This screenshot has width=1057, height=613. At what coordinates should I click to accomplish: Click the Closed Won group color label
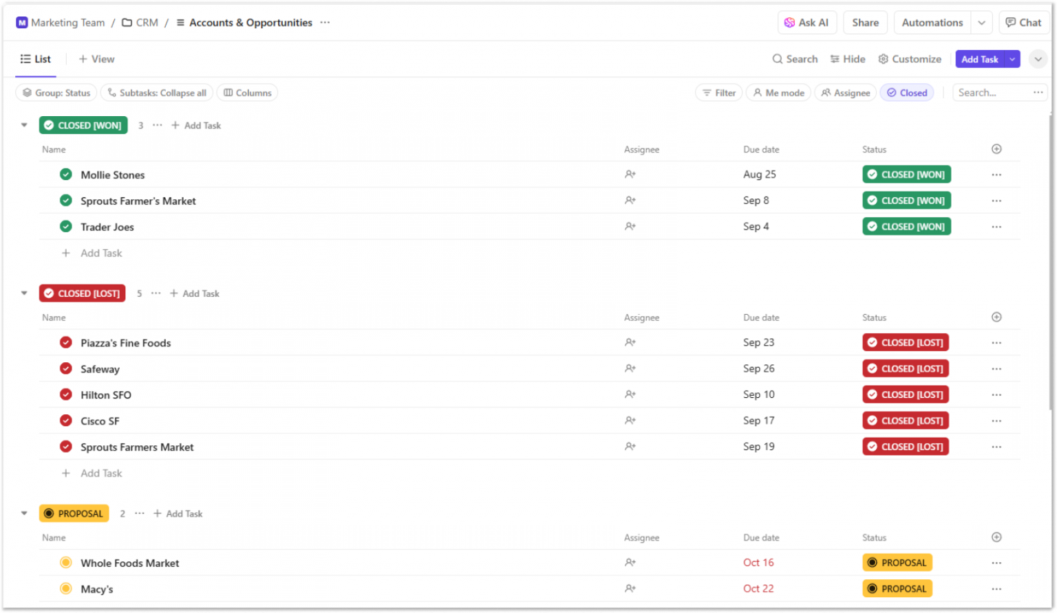click(x=83, y=125)
